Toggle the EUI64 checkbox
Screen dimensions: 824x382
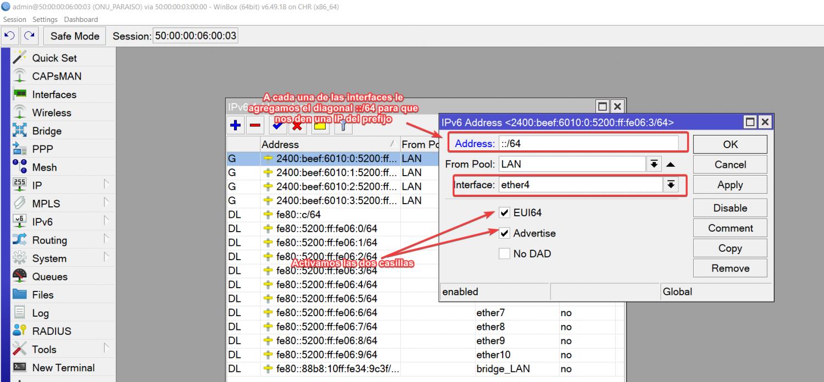[x=504, y=213]
